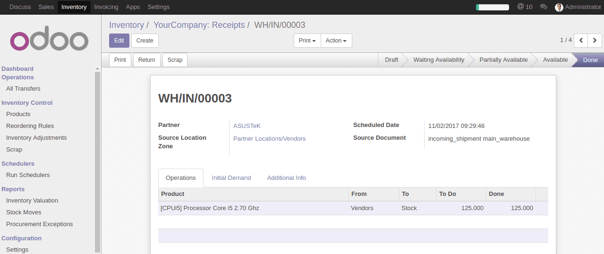Image resolution: width=604 pixels, height=254 pixels.
Task: Click the Draft status stage
Action: 391,60
